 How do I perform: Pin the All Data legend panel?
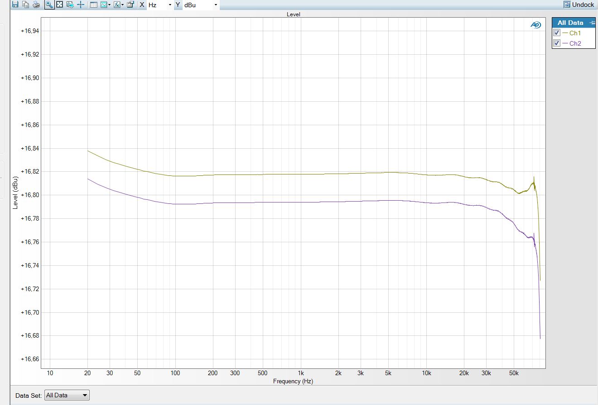[x=592, y=23]
